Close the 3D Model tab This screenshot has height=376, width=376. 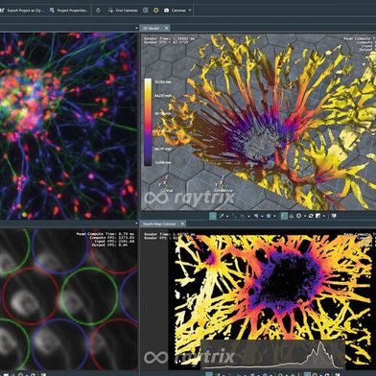(x=166, y=28)
